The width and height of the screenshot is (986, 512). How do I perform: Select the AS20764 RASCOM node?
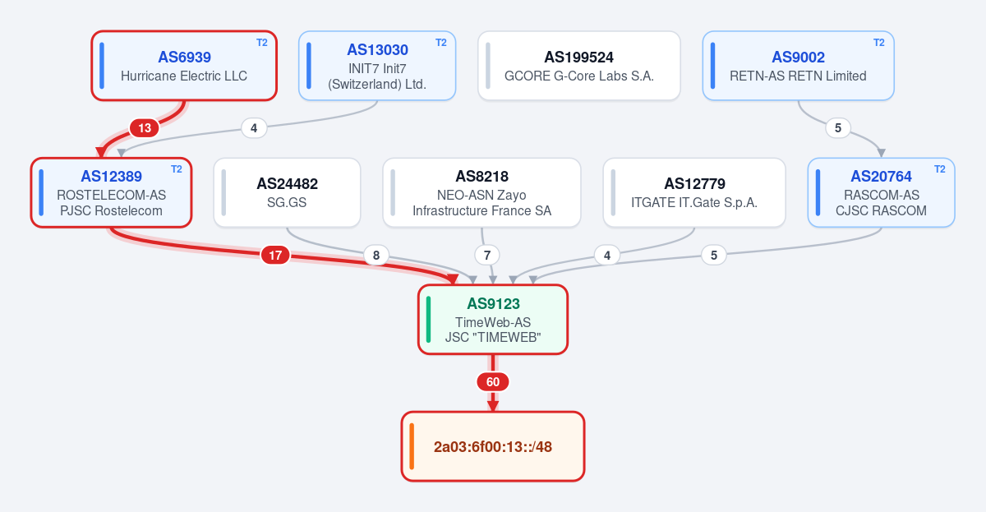click(x=881, y=192)
